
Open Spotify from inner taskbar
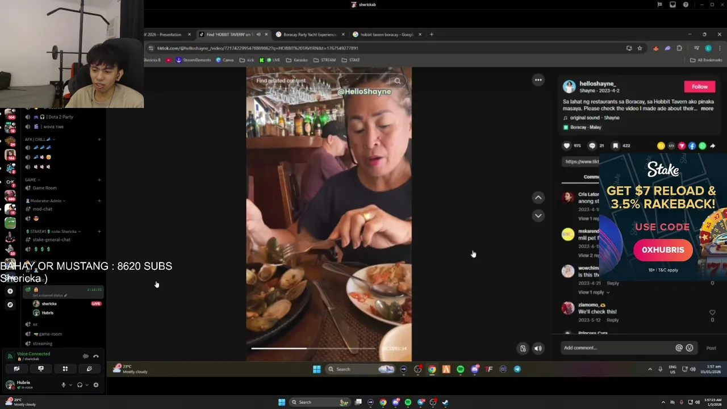click(x=460, y=369)
